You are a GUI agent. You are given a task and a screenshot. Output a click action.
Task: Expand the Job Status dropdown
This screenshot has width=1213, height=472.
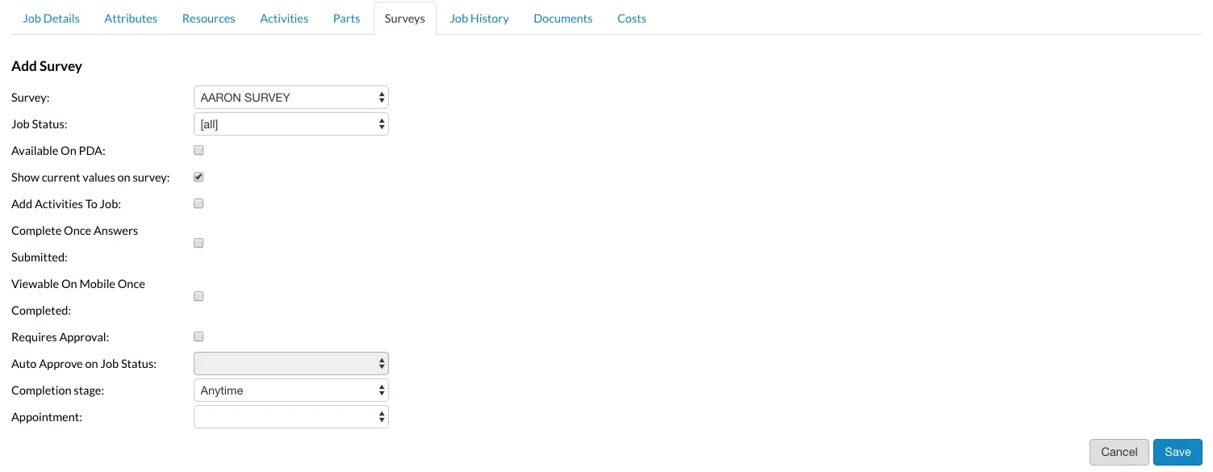point(291,124)
